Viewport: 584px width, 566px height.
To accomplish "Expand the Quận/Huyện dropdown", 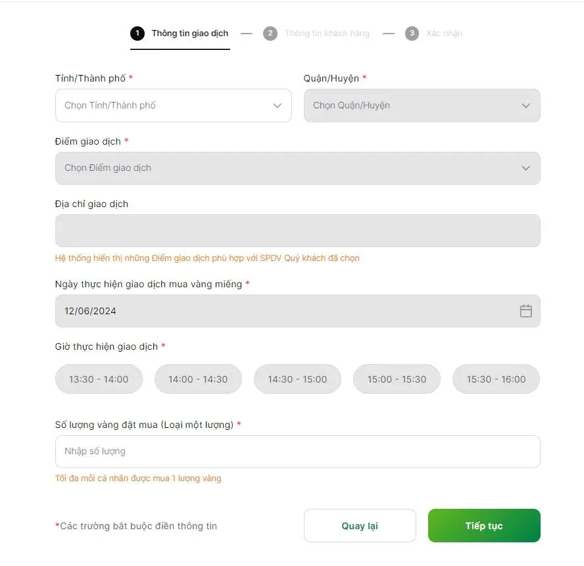I will pos(422,106).
